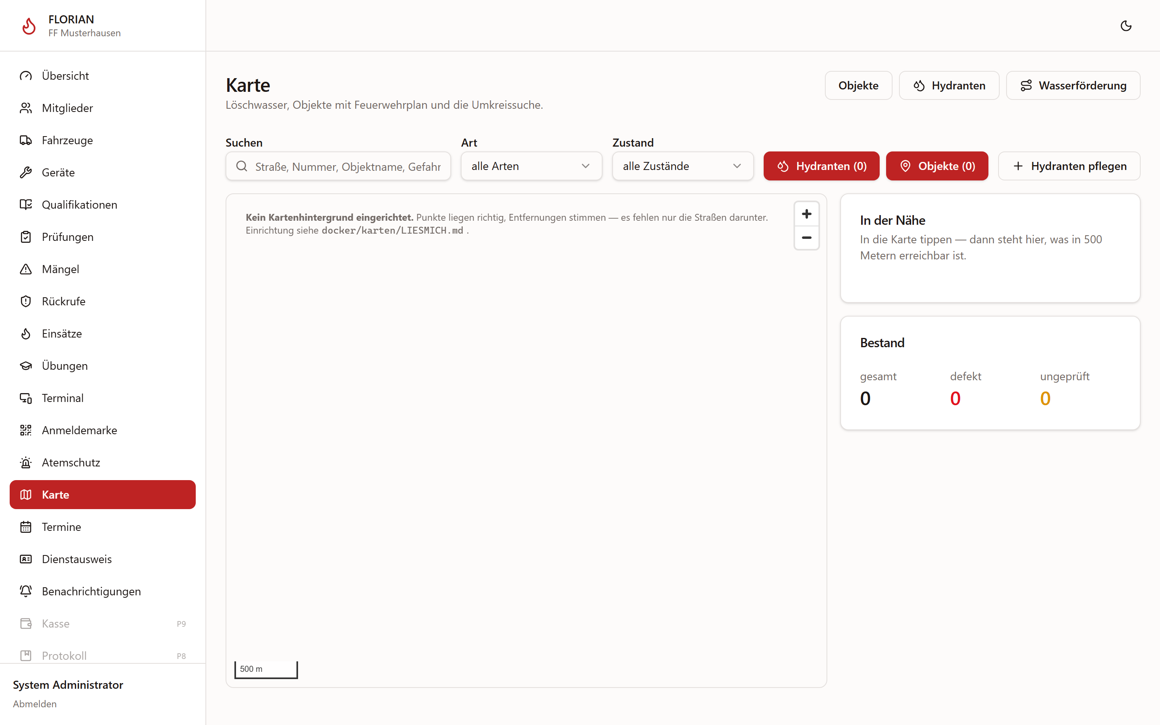Click the Prüfungen clipboard icon
1160x725 pixels.
(x=26, y=237)
